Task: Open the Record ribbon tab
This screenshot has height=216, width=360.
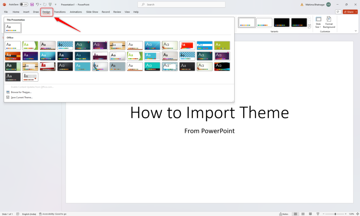Action: tap(105, 12)
